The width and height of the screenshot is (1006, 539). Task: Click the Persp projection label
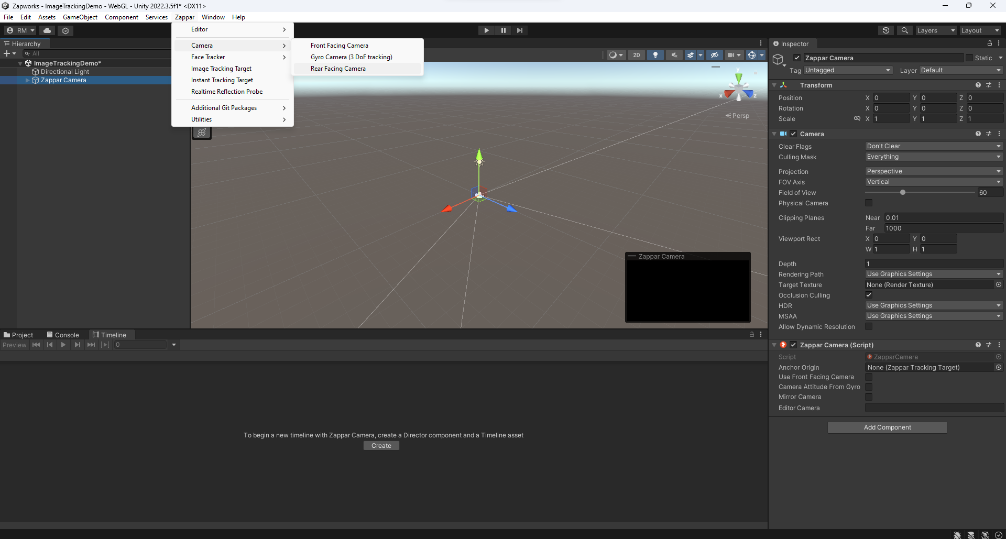[738, 116]
